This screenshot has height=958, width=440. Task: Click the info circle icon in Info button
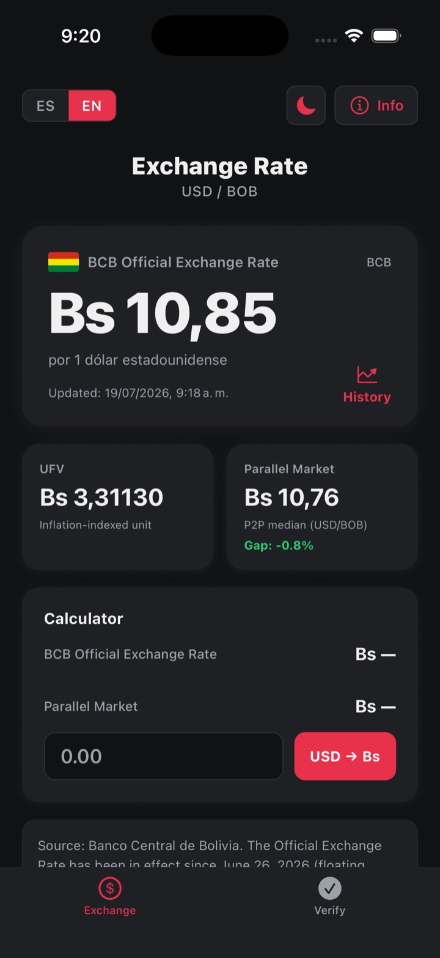coord(359,105)
